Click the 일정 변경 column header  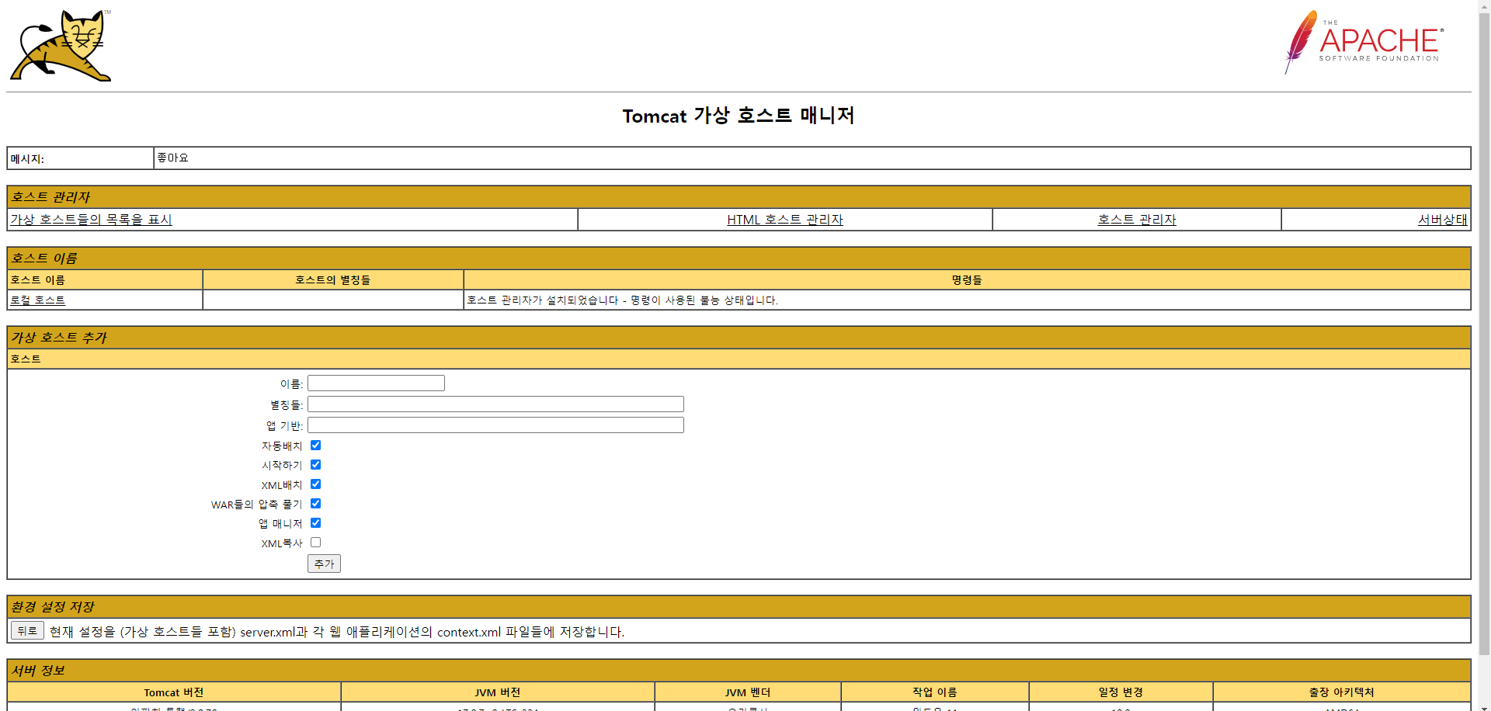click(x=1121, y=692)
